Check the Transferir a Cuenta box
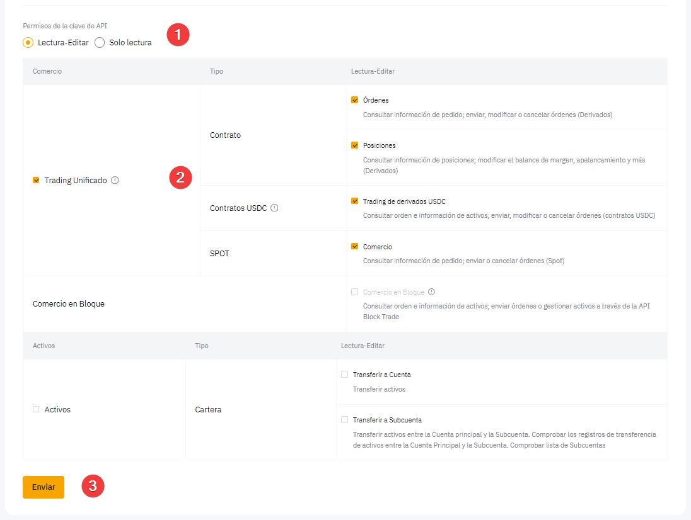This screenshot has width=691, height=520. pos(344,375)
